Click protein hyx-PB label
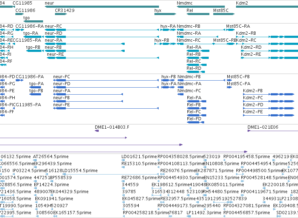The width and height of the screenshot is (298, 218). 168,77
